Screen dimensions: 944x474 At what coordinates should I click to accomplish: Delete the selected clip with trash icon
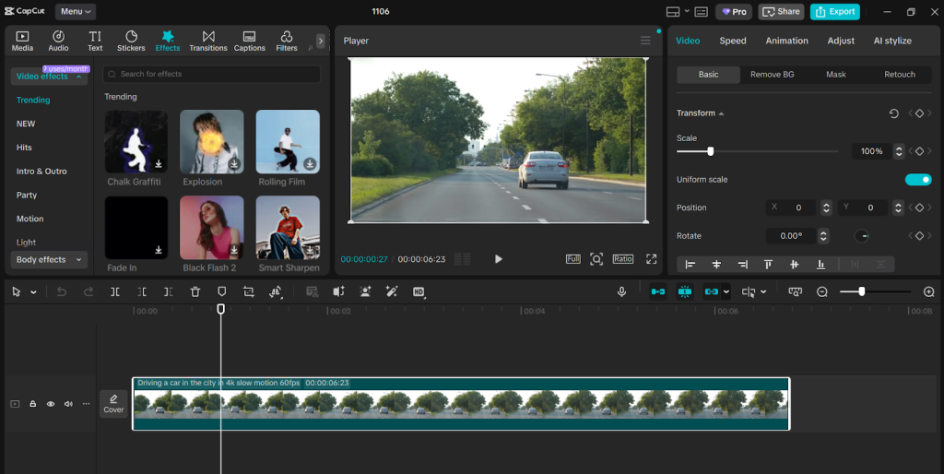click(x=195, y=291)
